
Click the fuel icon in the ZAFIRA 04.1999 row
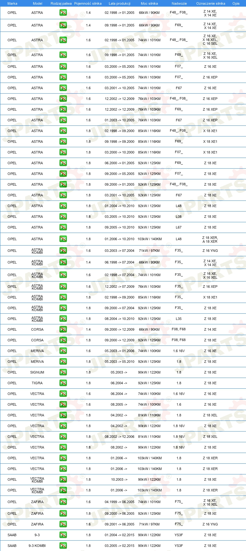click(x=63, y=502)
